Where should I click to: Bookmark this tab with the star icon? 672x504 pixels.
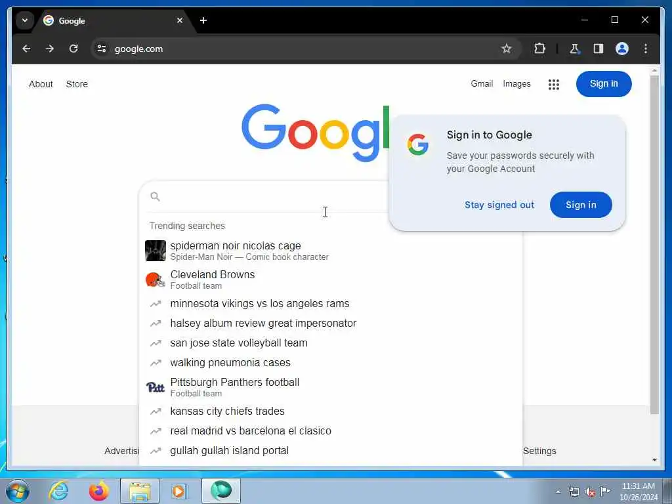507,49
